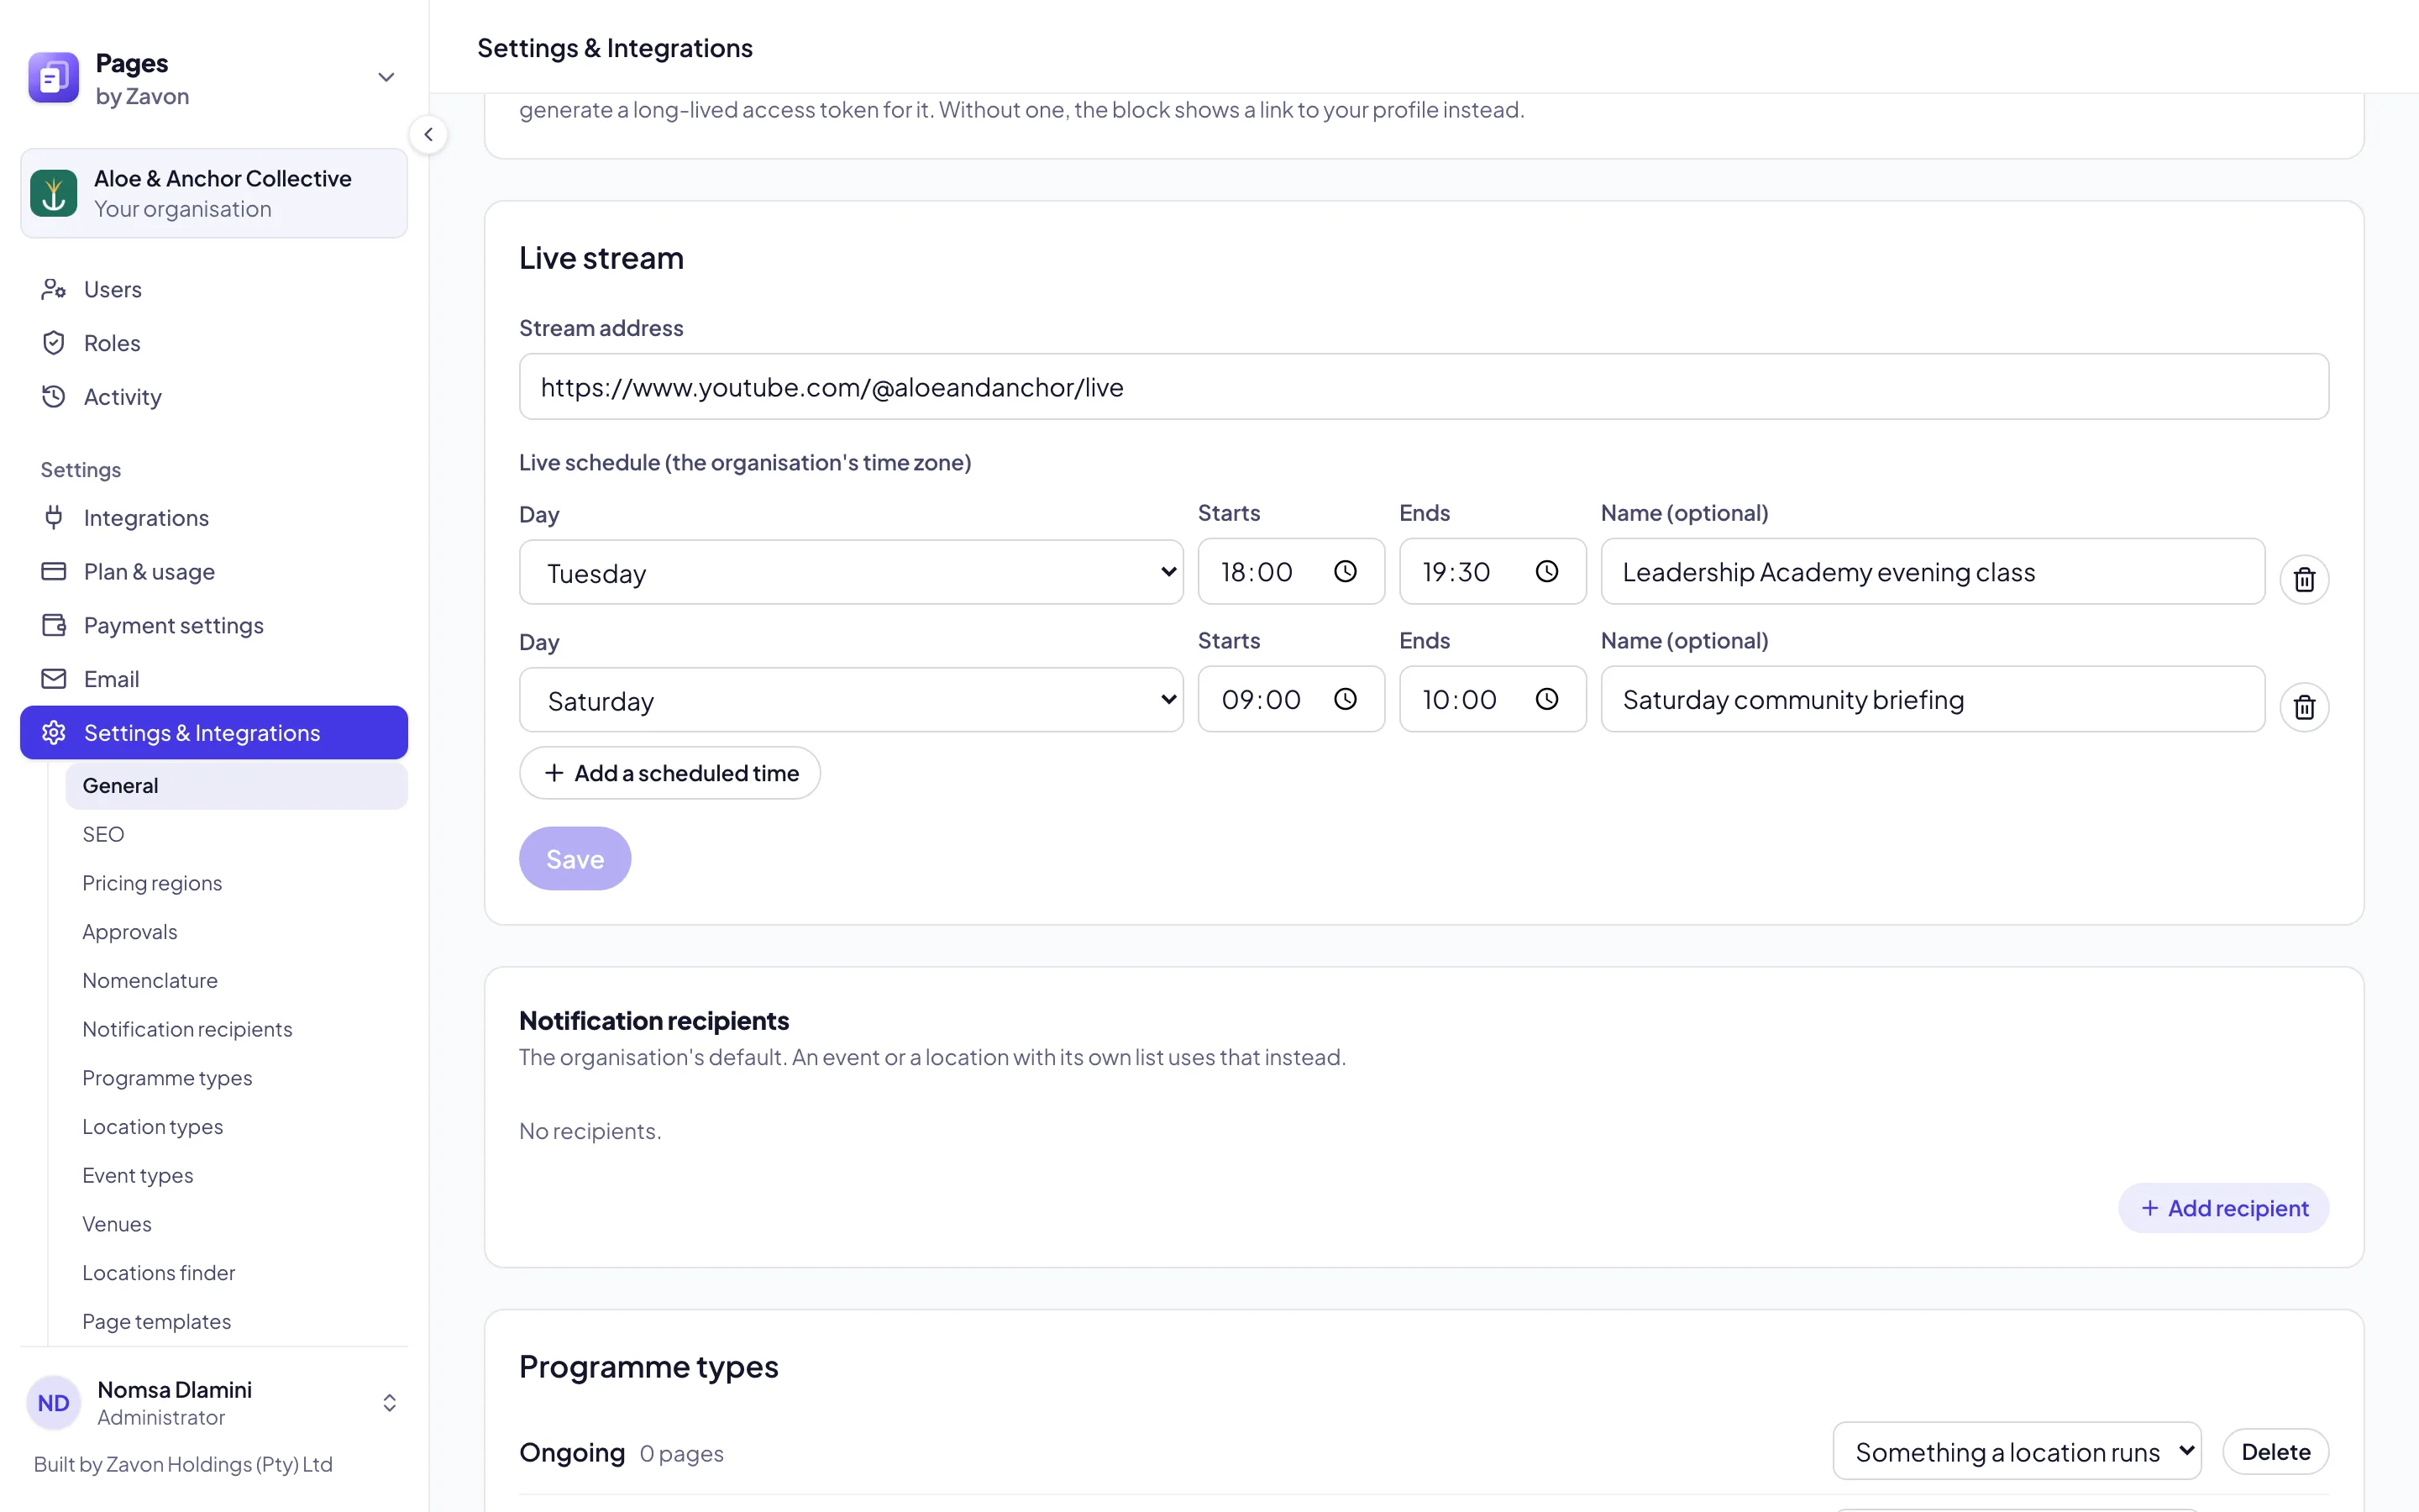
Task: Open the Users page
Action: tap(214, 289)
